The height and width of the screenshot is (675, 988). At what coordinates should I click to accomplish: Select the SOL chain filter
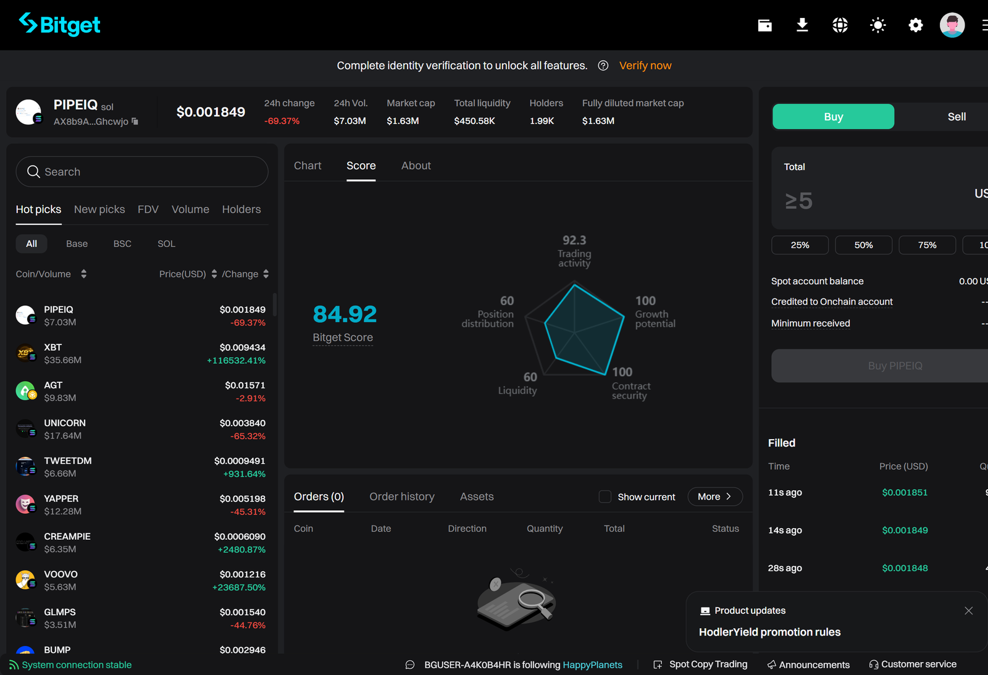(x=165, y=243)
